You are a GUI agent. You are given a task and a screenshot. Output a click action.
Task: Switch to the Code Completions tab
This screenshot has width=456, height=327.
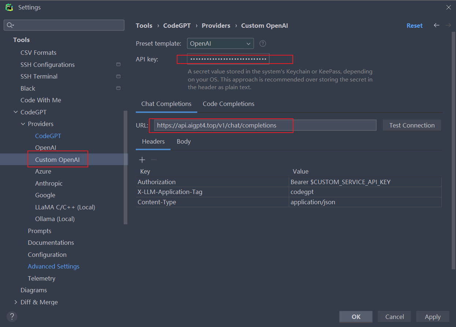pos(228,104)
